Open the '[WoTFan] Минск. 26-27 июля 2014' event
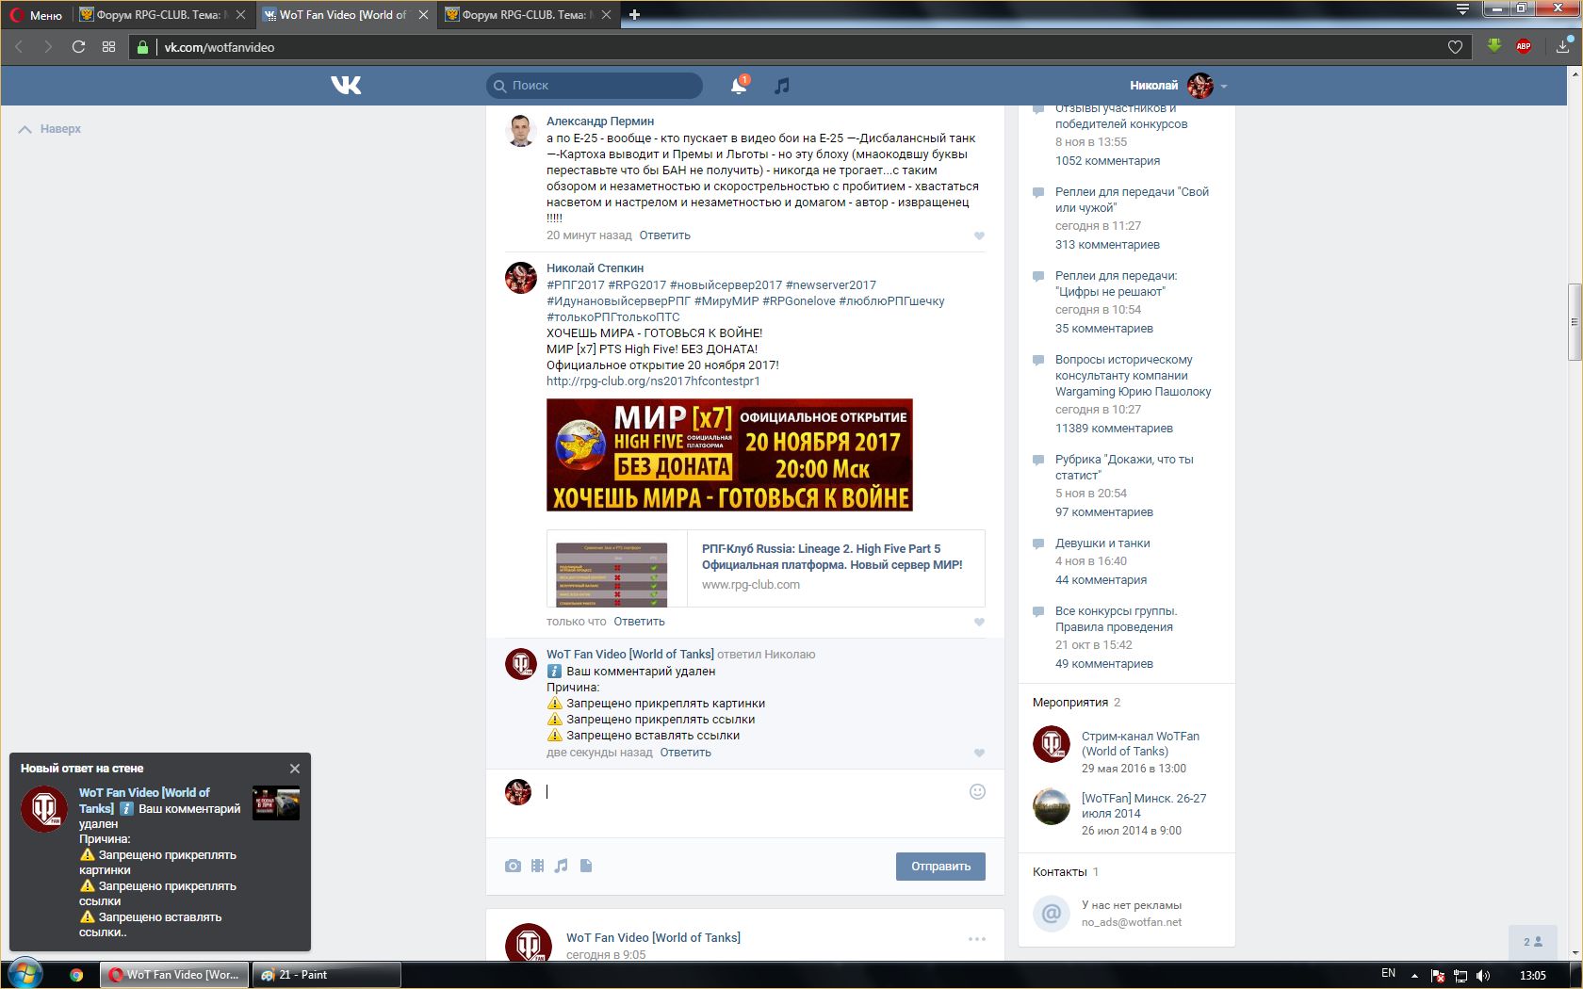 point(1144,806)
